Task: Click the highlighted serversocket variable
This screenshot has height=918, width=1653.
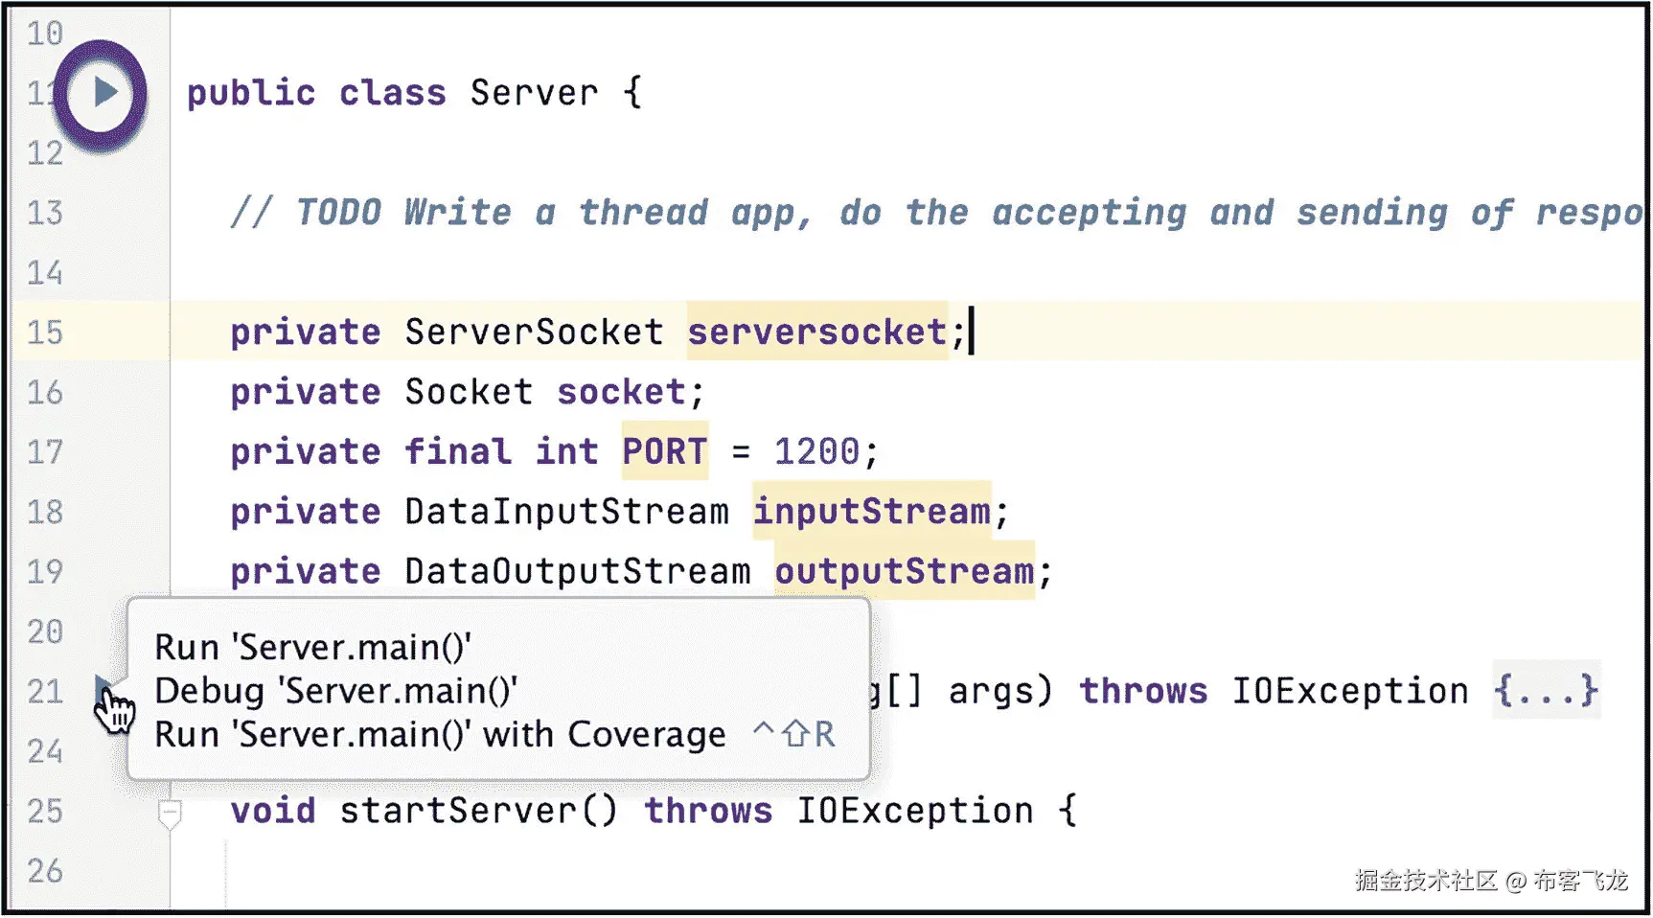Action: [817, 333]
